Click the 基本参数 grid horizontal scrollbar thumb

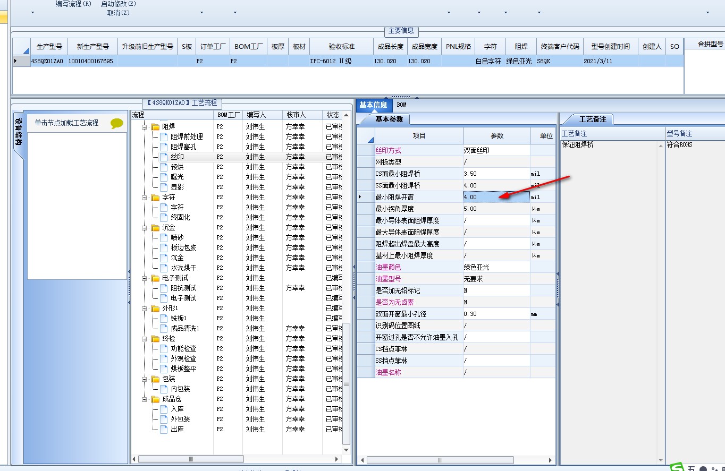click(x=439, y=460)
